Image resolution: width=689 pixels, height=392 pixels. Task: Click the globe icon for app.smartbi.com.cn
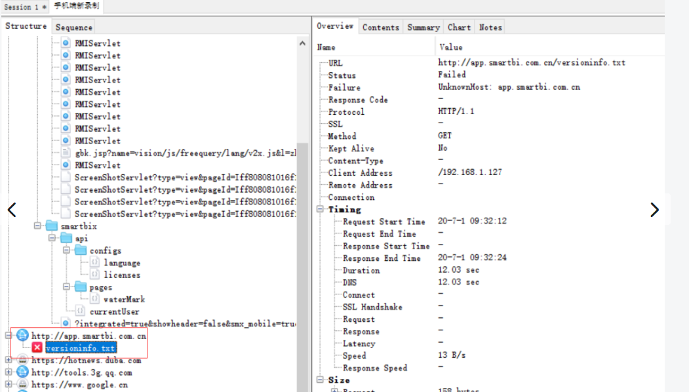coord(22,336)
